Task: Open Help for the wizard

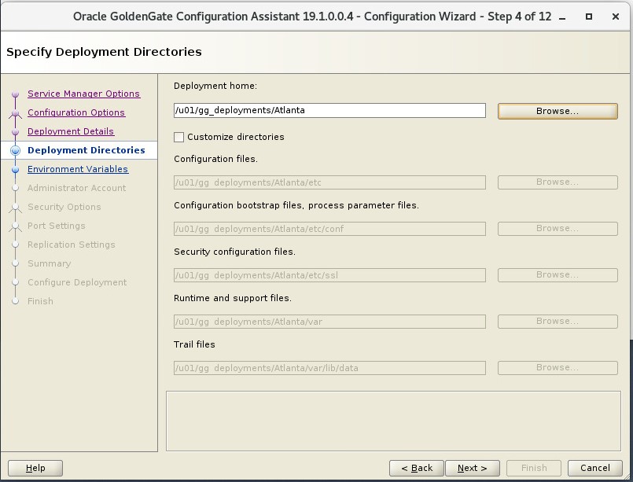Action: 35,469
